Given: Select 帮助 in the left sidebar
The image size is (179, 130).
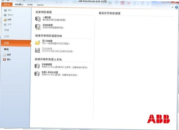Looking at the screenshot, I should (x=7, y=49).
